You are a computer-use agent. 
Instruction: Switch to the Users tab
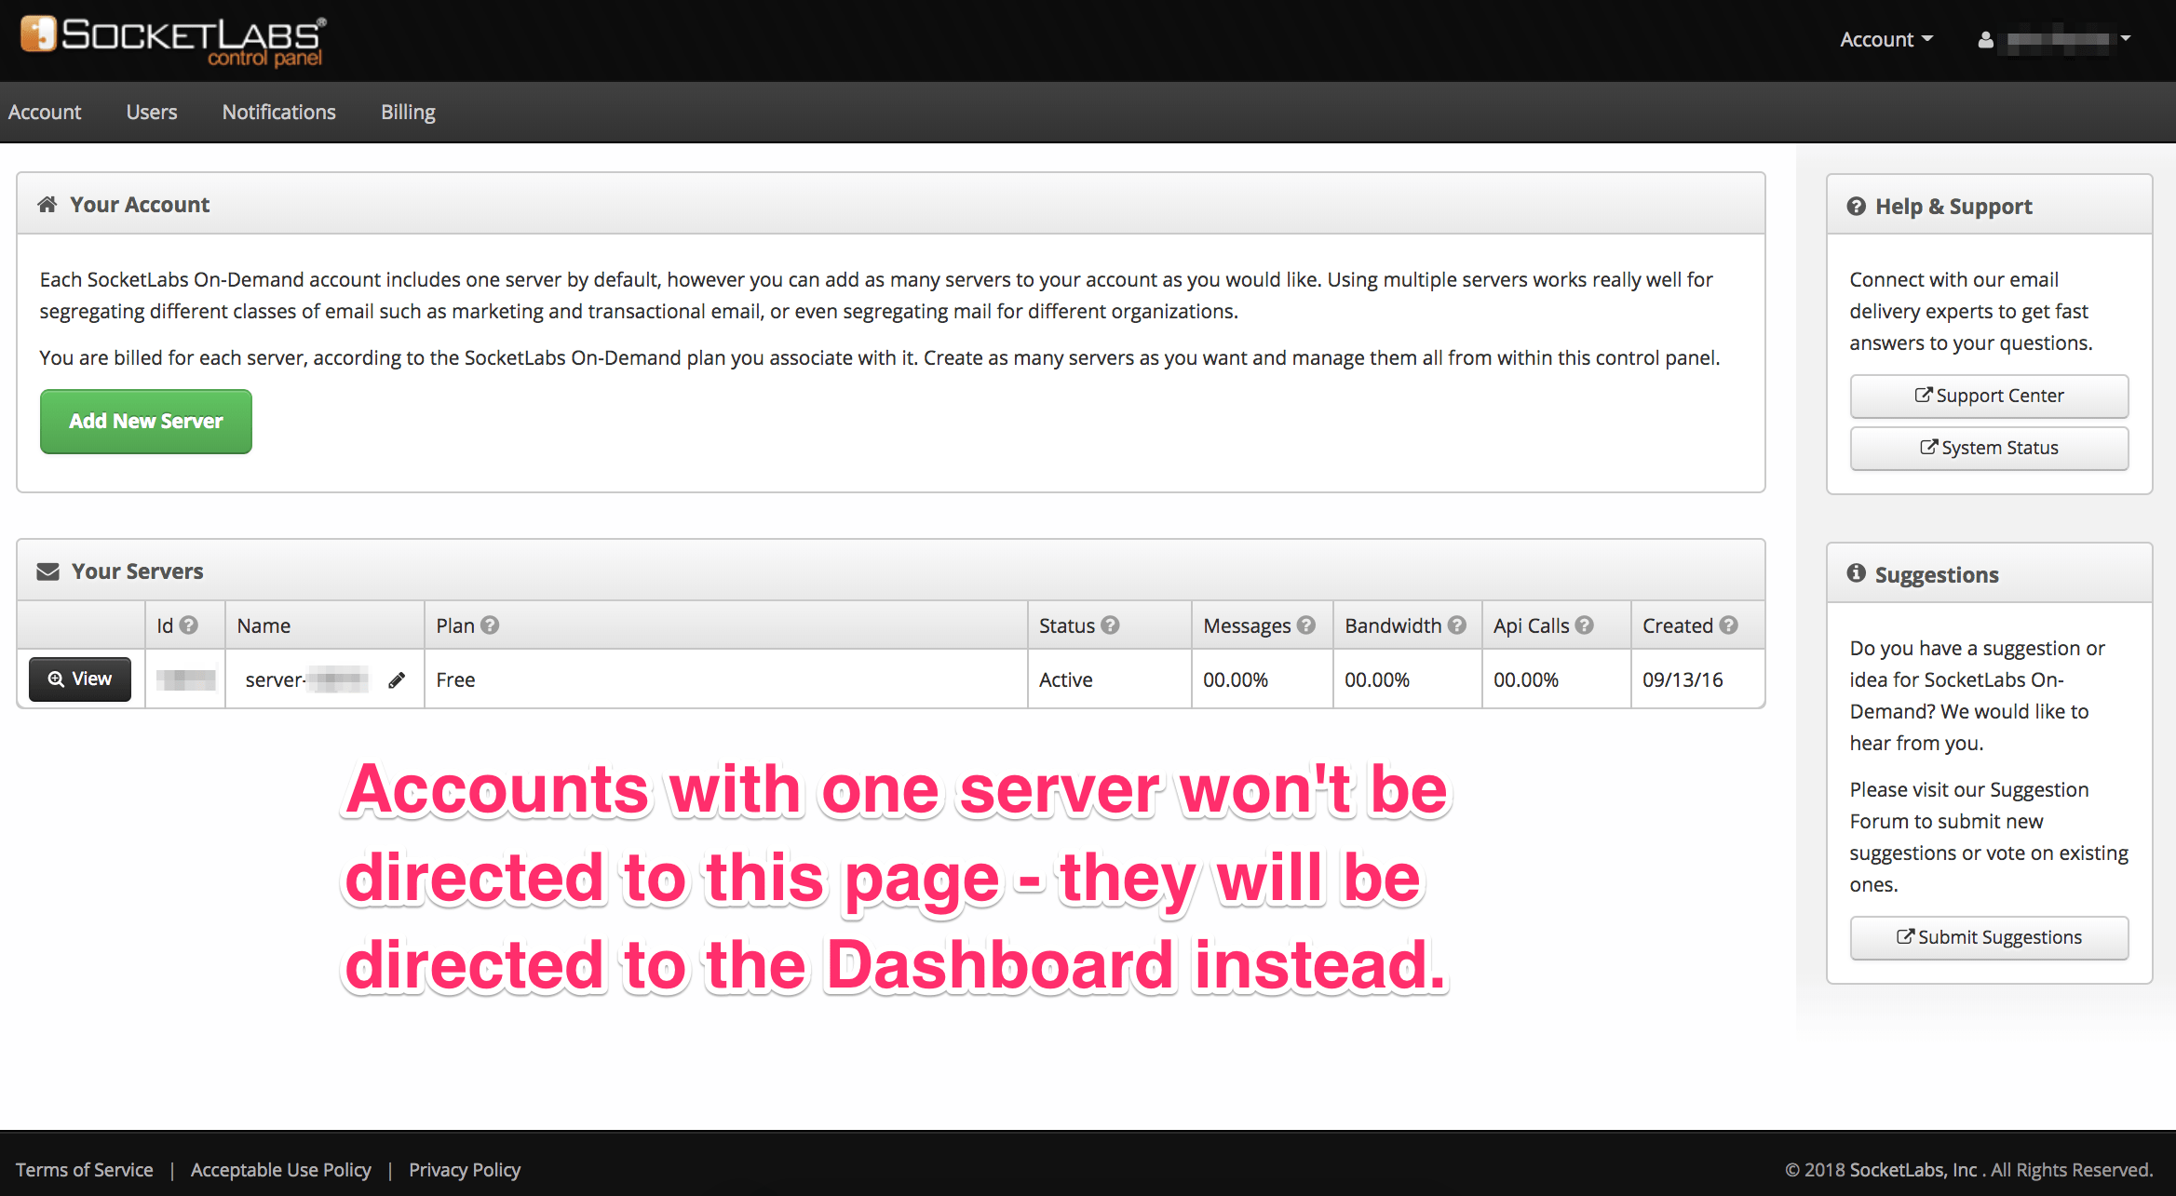151,112
